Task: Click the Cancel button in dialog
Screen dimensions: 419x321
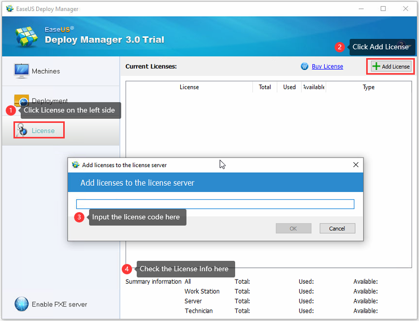Action: pyautogui.click(x=337, y=229)
